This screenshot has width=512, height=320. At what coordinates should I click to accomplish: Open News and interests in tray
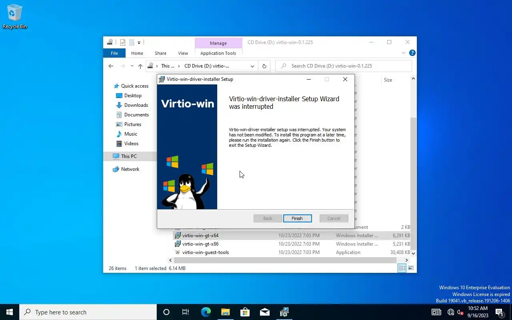[436, 312]
